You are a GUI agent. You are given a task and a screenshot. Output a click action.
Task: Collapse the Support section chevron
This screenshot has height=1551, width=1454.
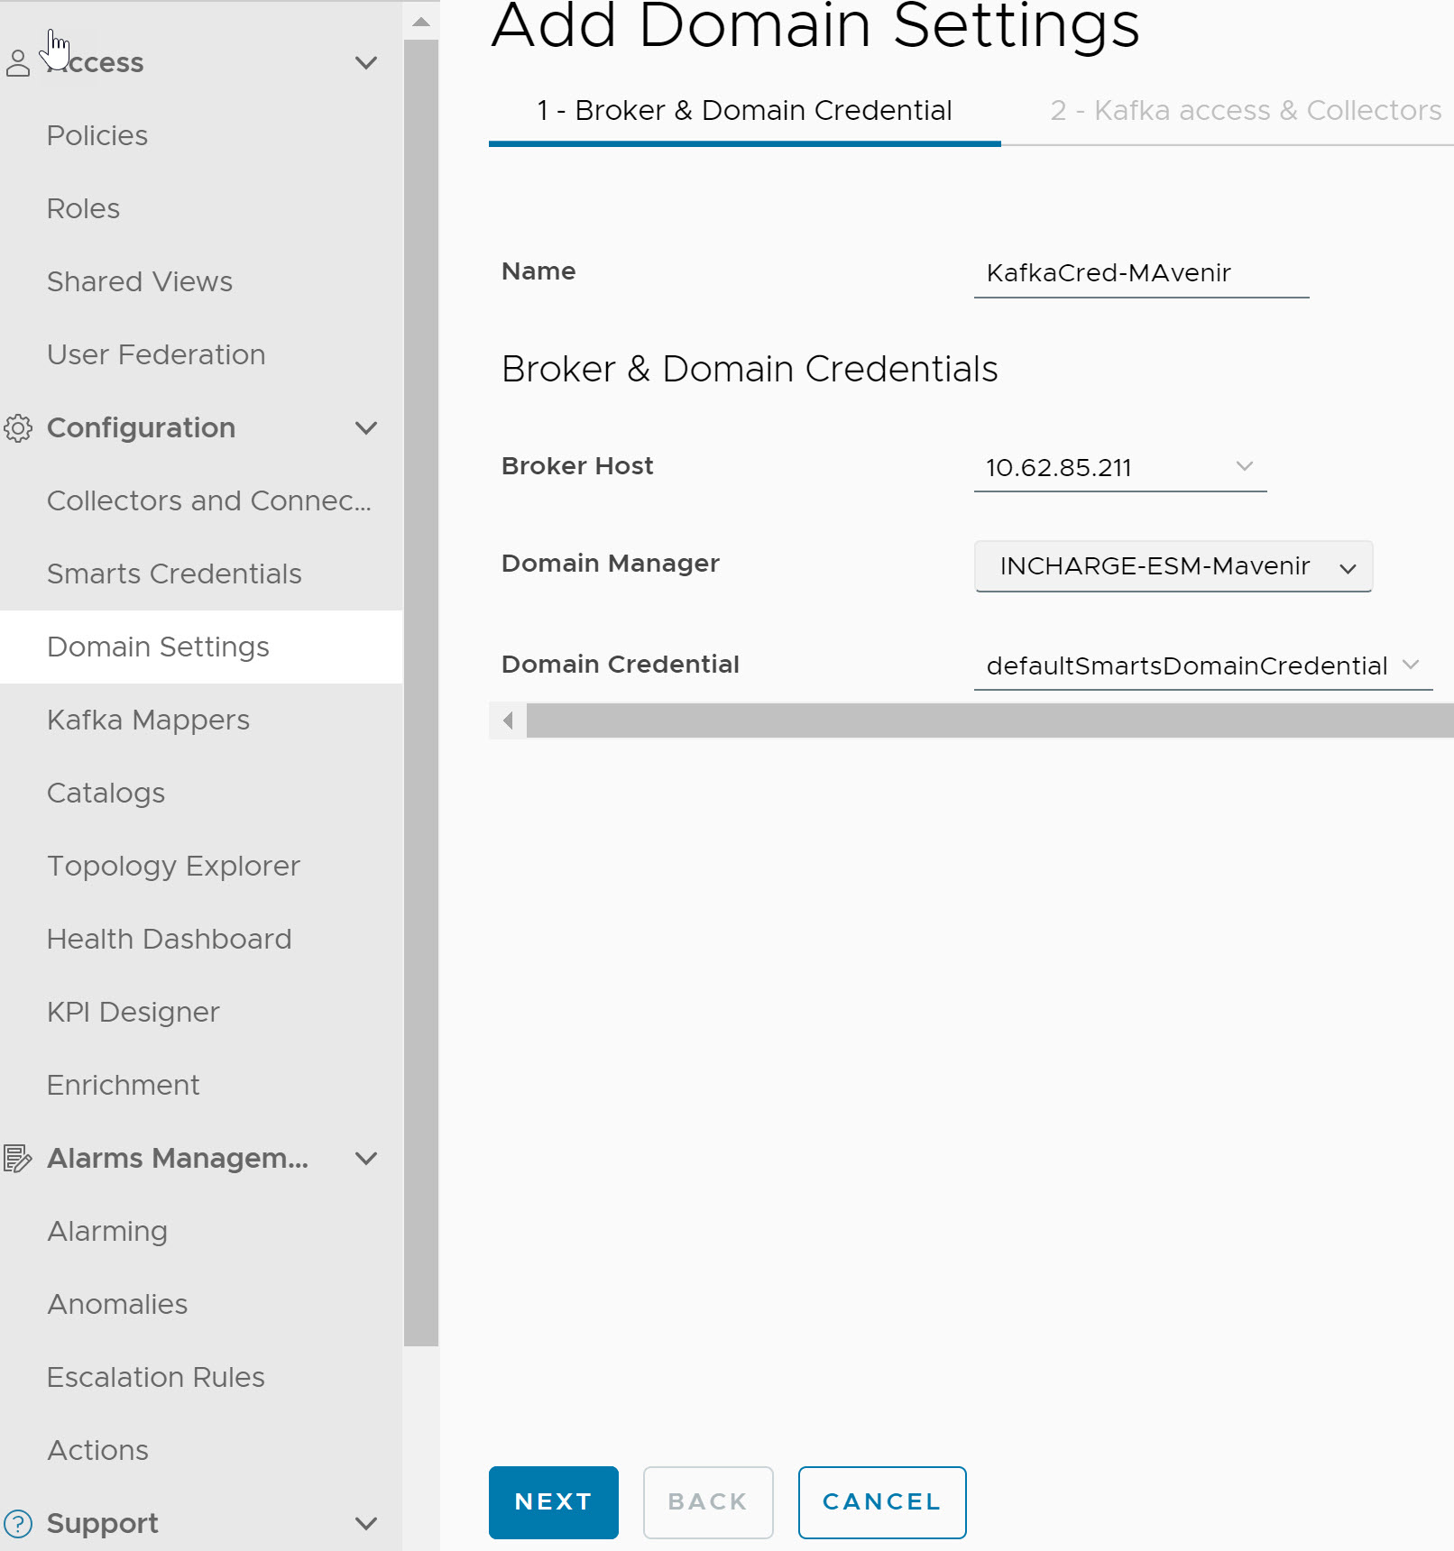[x=366, y=1523]
